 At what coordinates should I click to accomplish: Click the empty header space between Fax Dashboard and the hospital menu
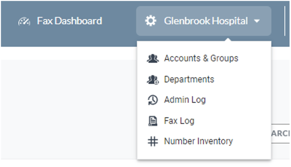coord(119,21)
